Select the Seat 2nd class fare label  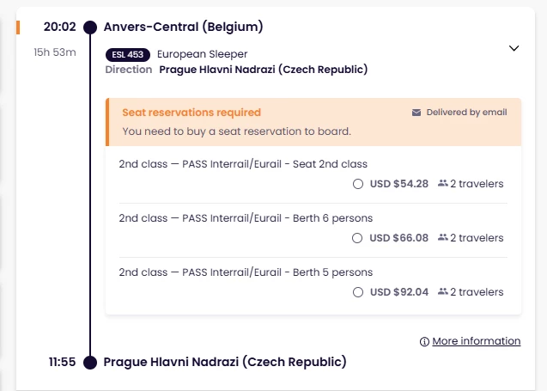coord(243,164)
